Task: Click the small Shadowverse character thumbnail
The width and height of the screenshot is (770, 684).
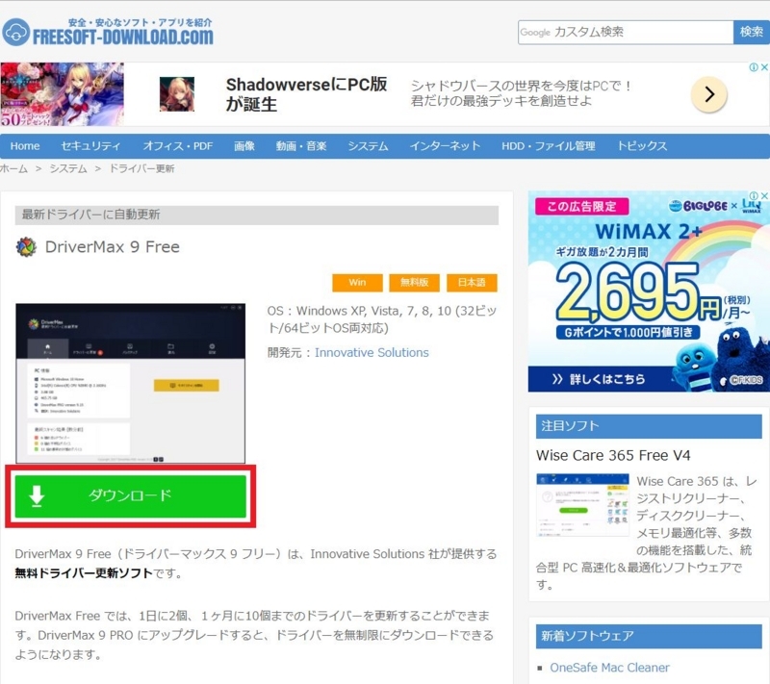Action: pos(177,94)
